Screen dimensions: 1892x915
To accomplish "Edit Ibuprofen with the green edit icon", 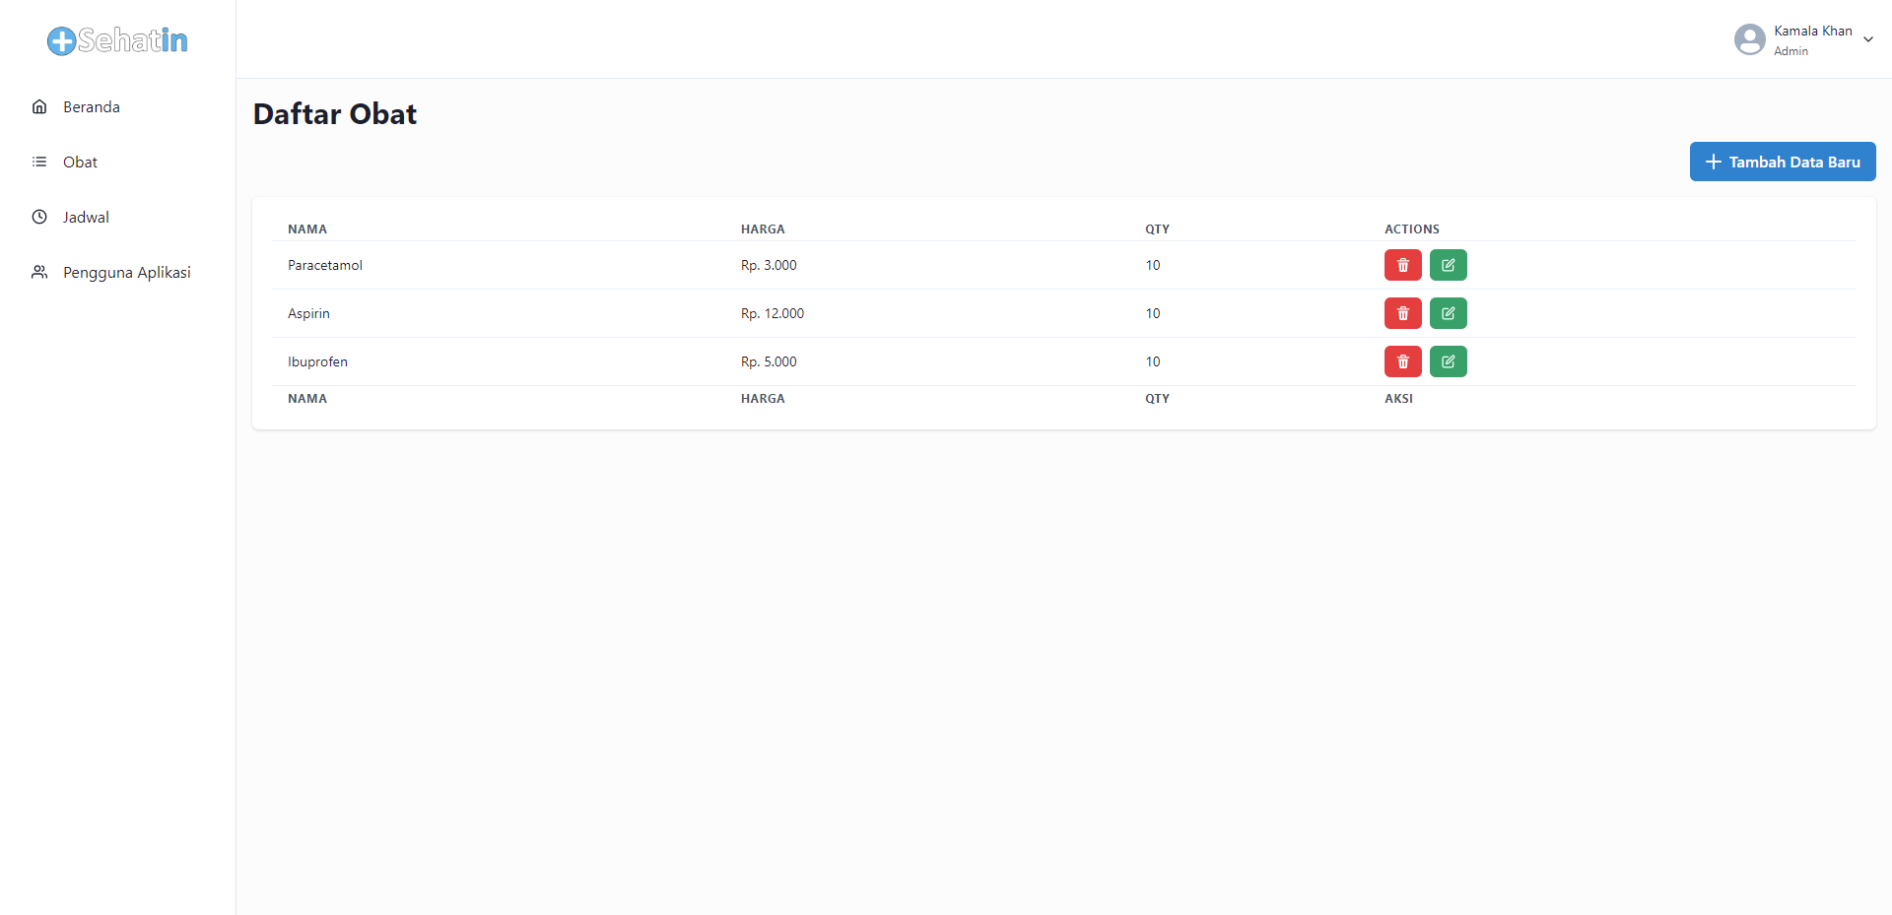I will (1448, 361).
